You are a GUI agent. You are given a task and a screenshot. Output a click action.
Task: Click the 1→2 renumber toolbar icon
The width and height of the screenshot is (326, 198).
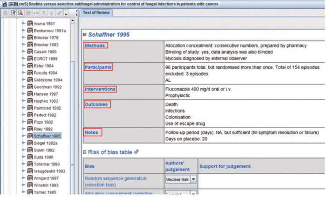(x=36, y=13)
